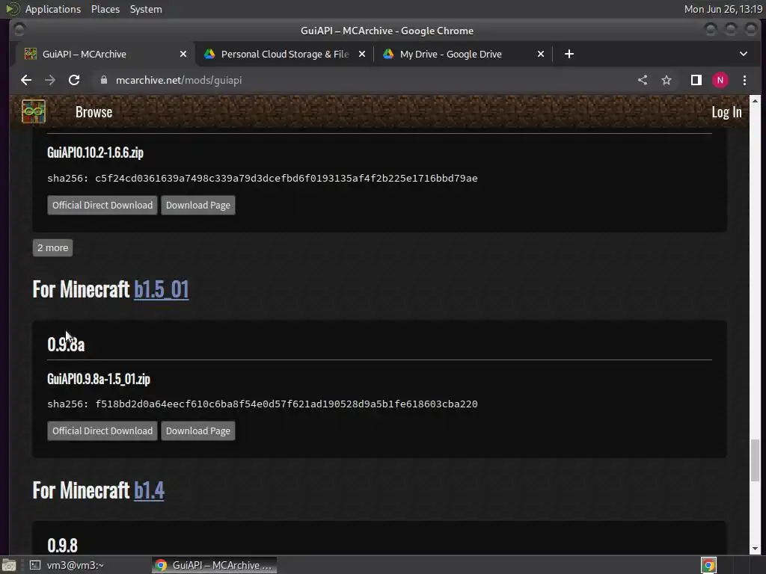Click the scrollbar down arrow
This screenshot has height=574, width=766.
coord(755,548)
